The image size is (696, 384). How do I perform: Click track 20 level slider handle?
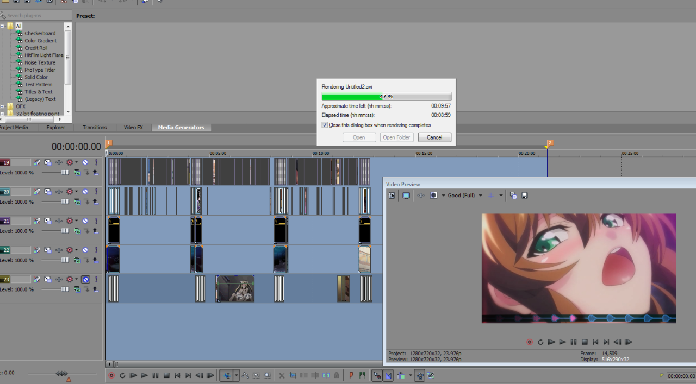[65, 202]
